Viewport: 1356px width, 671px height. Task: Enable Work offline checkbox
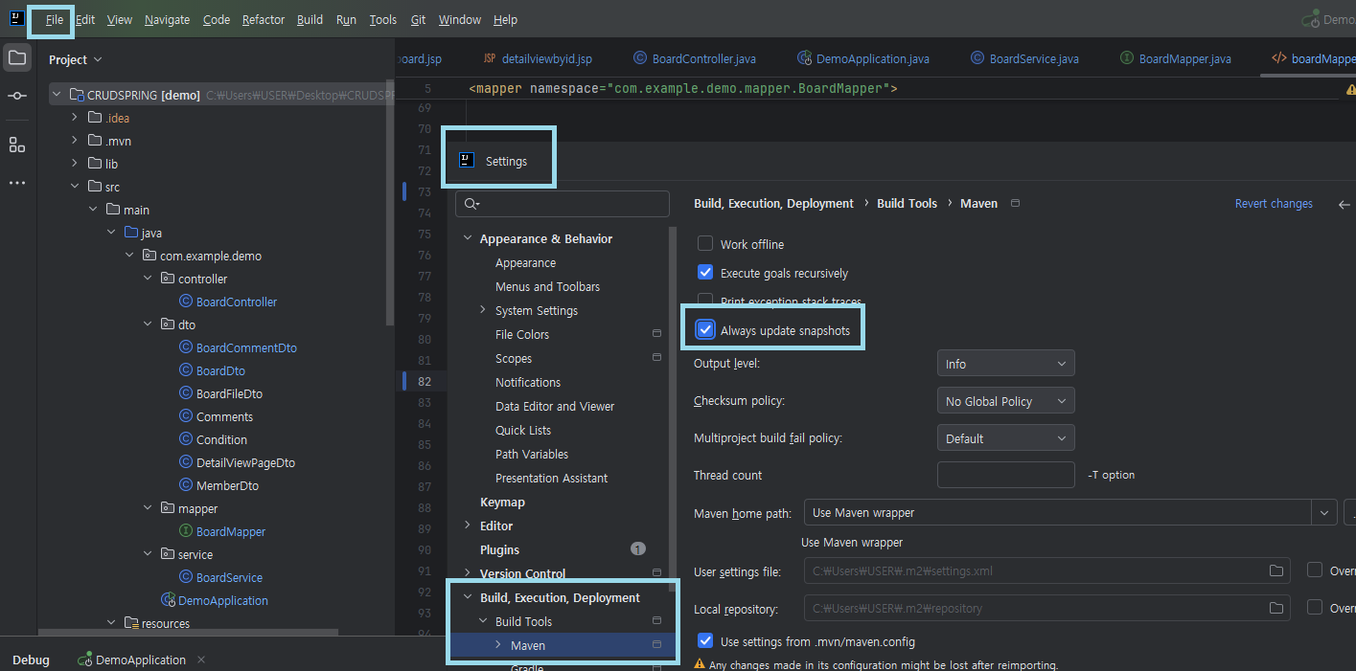coord(705,244)
